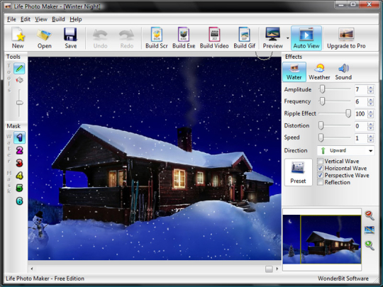
Task: Click the brush size slider in Tools
Action: (19, 103)
